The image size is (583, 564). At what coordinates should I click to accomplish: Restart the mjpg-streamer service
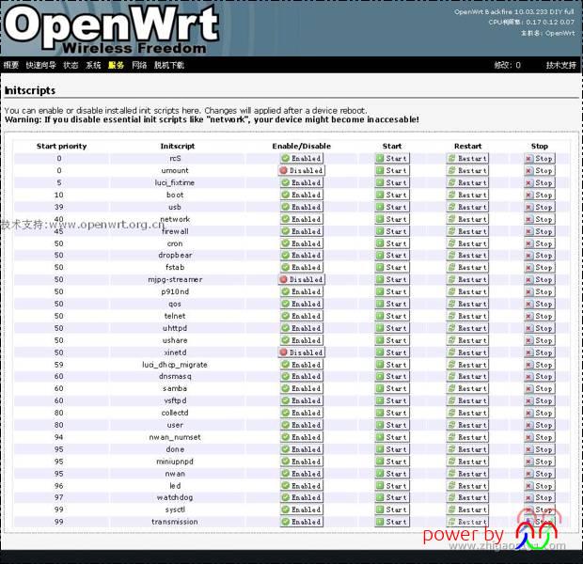point(467,279)
